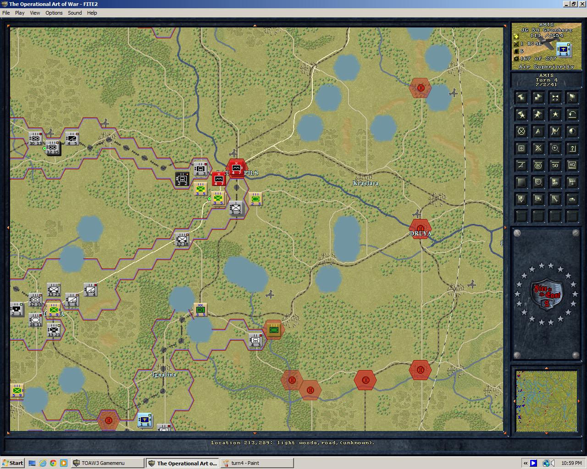Click the taskbar clock showing 10:59 PM
Viewport: 587px width, 469px height.
click(571, 463)
